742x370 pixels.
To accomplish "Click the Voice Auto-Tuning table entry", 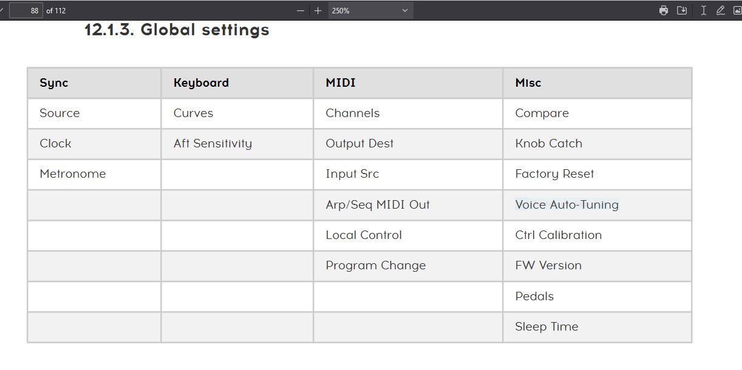I will pyautogui.click(x=567, y=204).
